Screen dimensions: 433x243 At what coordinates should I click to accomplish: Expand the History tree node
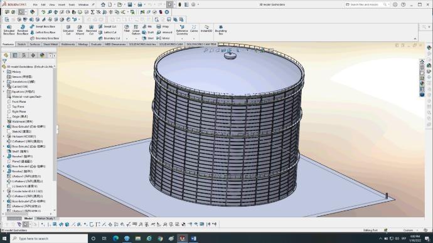point(4,71)
